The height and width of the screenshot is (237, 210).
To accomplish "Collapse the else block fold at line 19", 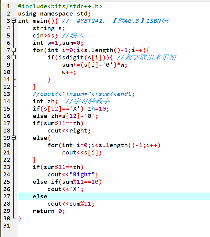I will [x=14, y=138].
